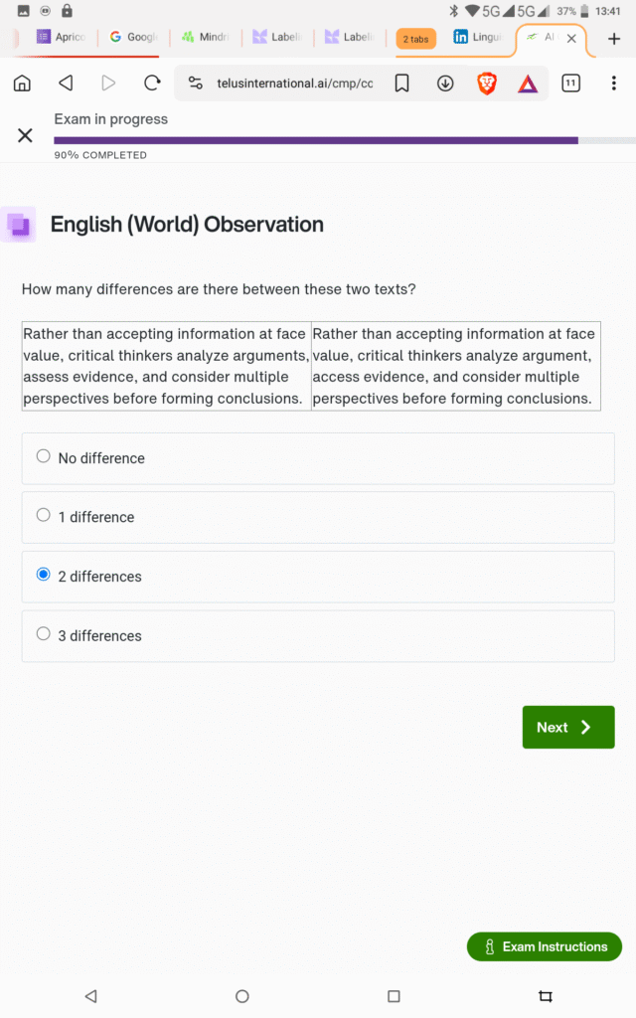The image size is (636, 1018).
Task: Click the Brave Rewards triangle icon
Action: (x=528, y=84)
